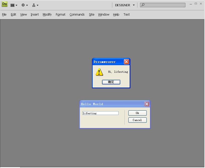Open the Site menu
Image resolution: width=205 pixels, height=168 pixels.
click(x=92, y=15)
